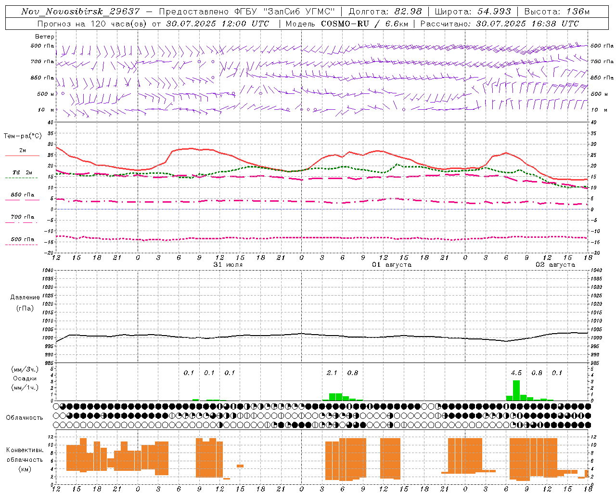Click model label 'COSMO-RU / 6.6км'
This screenshot has width=616, height=493.
point(364,24)
